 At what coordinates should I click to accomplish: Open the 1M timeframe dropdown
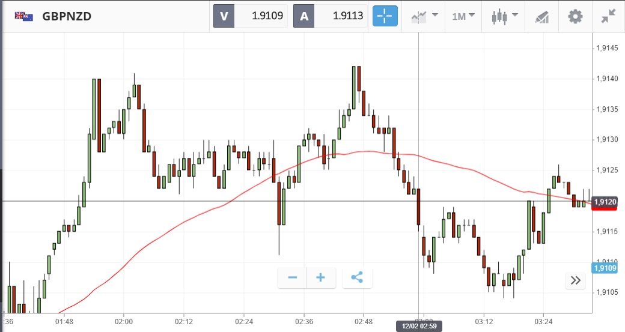(463, 16)
